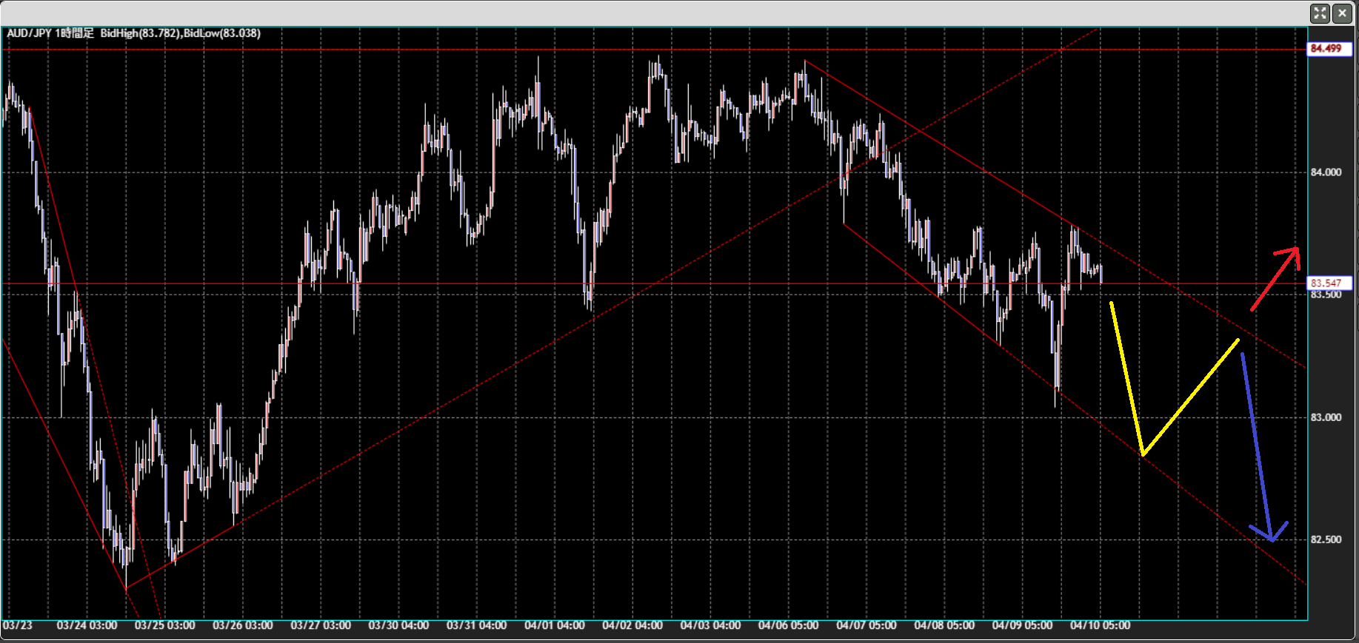
Task: Click the 04/01 04:00 time axis label
Action: (x=555, y=626)
